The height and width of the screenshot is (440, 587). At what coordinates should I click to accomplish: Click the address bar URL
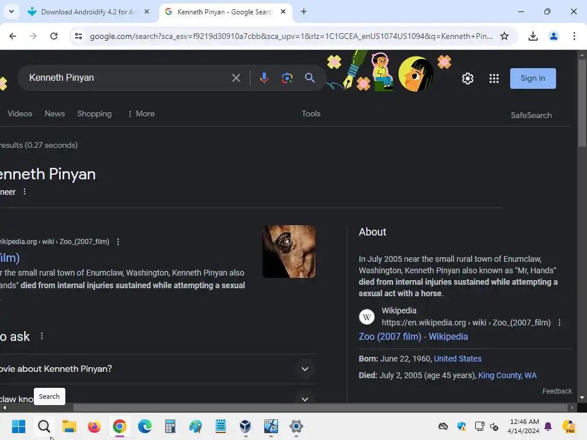coord(291,36)
